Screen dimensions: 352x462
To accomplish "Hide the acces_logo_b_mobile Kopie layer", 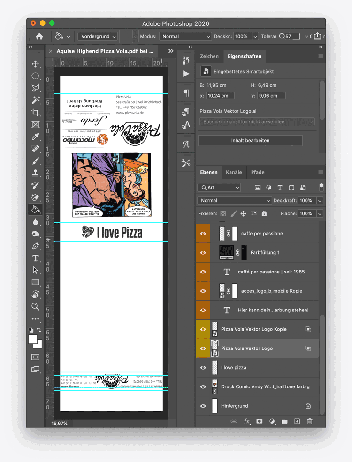I will tap(203, 291).
